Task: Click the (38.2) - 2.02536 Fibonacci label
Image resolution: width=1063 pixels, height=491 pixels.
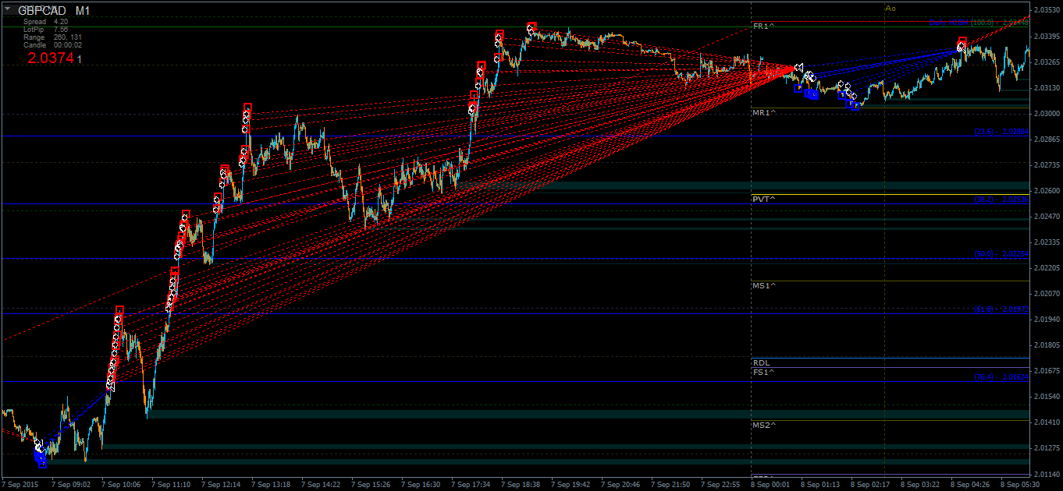Action: click(x=1001, y=200)
